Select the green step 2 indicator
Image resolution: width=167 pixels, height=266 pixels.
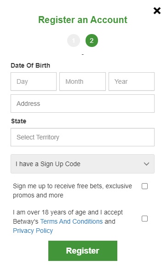pos(92,40)
